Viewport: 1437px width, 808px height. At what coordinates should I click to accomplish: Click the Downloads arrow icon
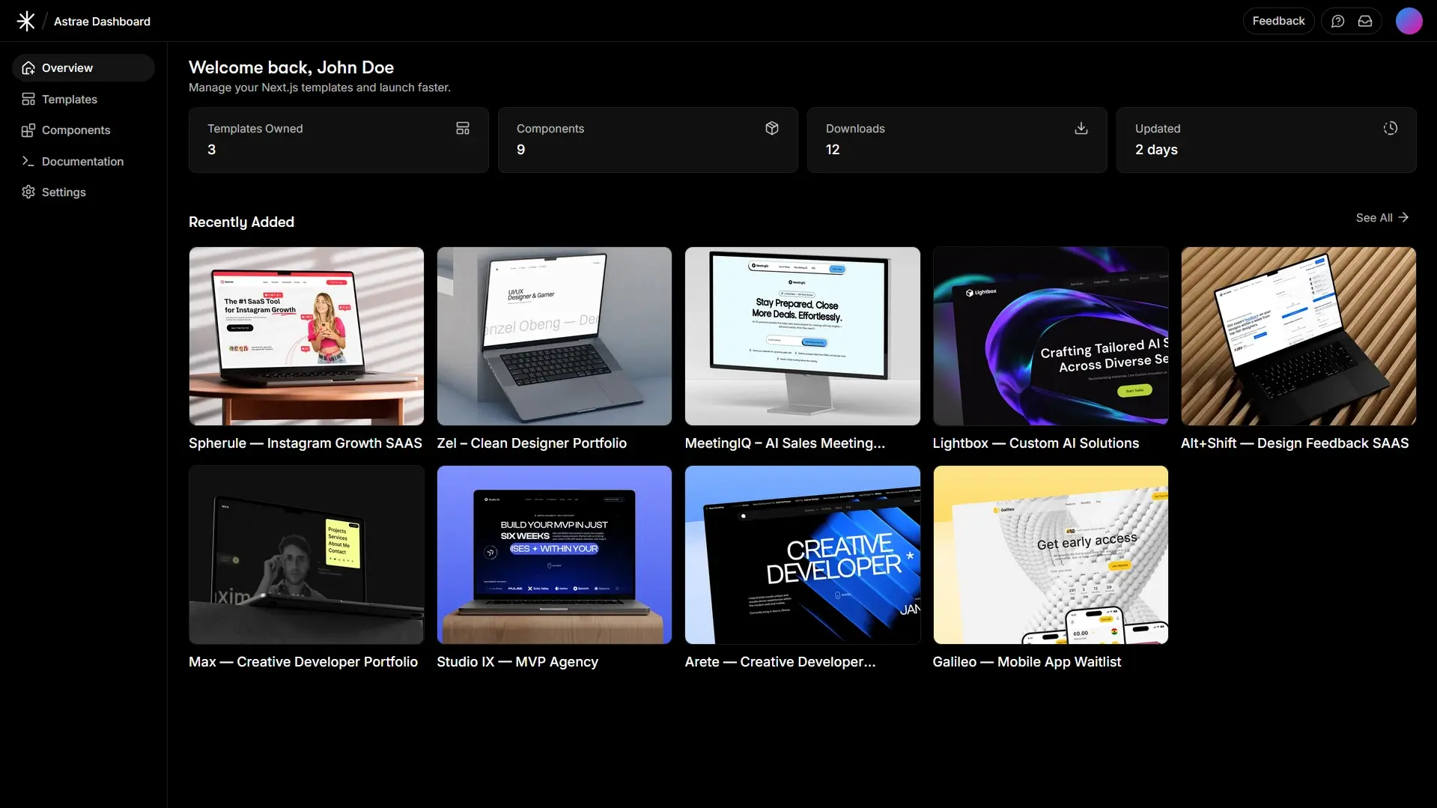pos(1081,129)
